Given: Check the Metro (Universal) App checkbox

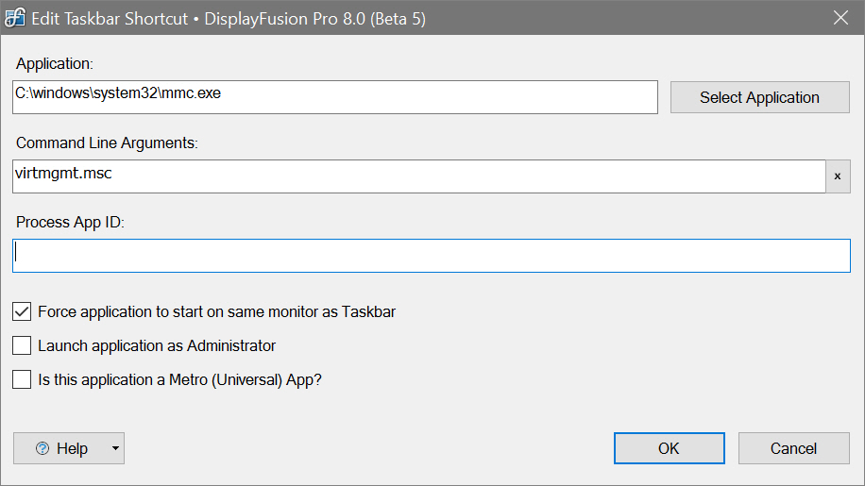Looking at the screenshot, I should 23,379.
